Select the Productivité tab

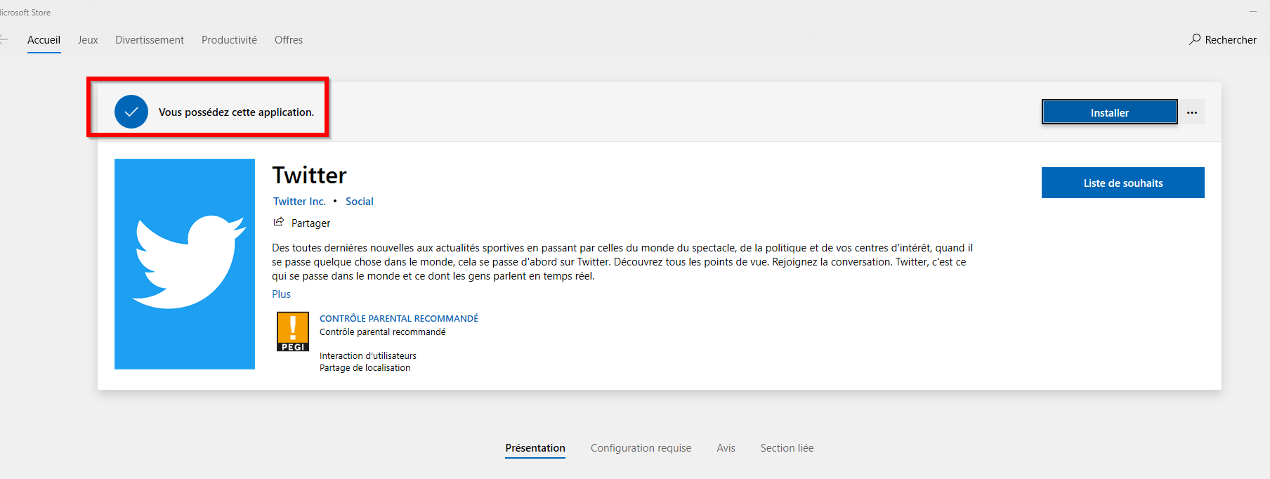(x=229, y=40)
